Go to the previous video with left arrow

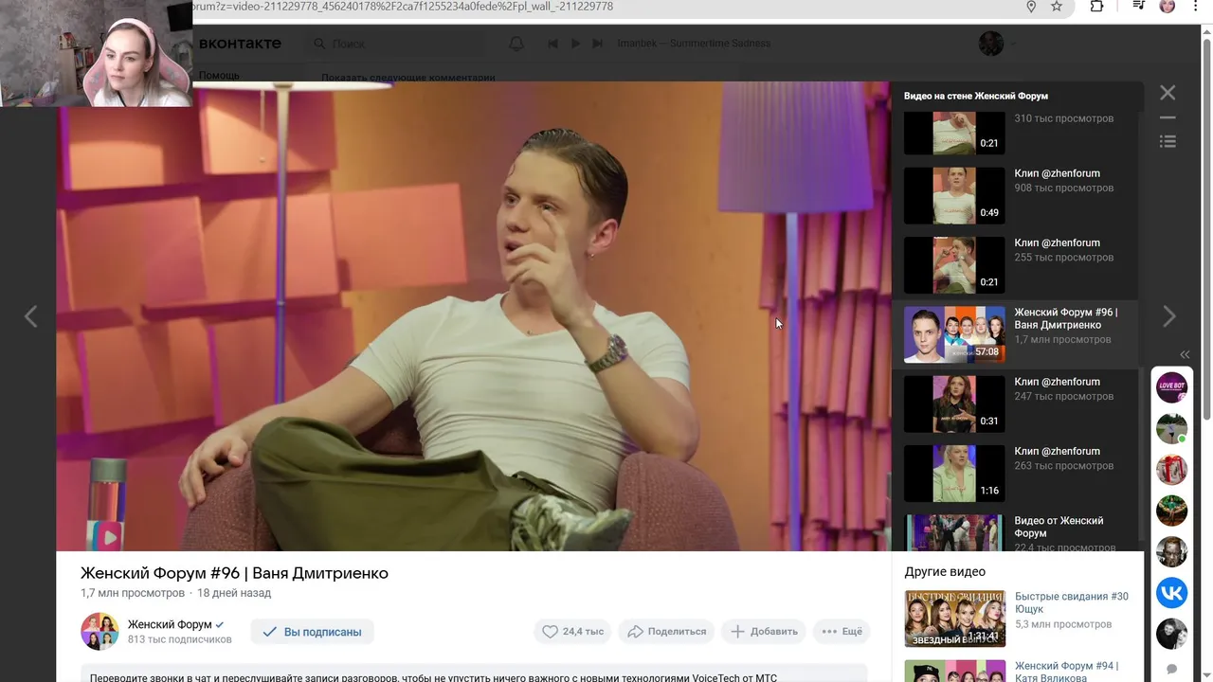(x=30, y=316)
